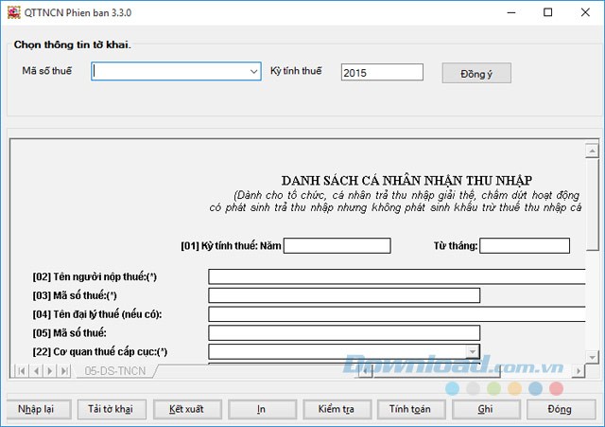Go to first sheet using navigation arrow
The image size is (605, 427).
(x=23, y=371)
